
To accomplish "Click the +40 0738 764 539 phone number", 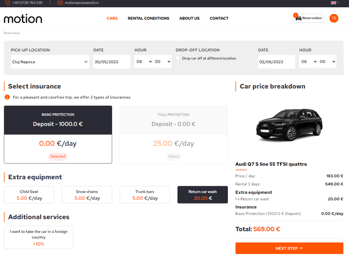I will (27, 3).
